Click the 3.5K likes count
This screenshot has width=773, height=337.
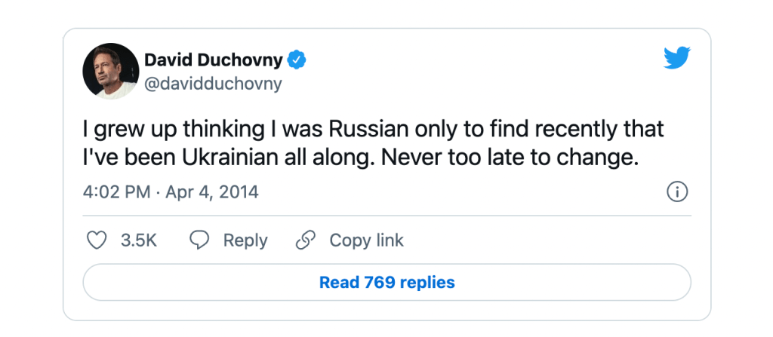point(138,240)
